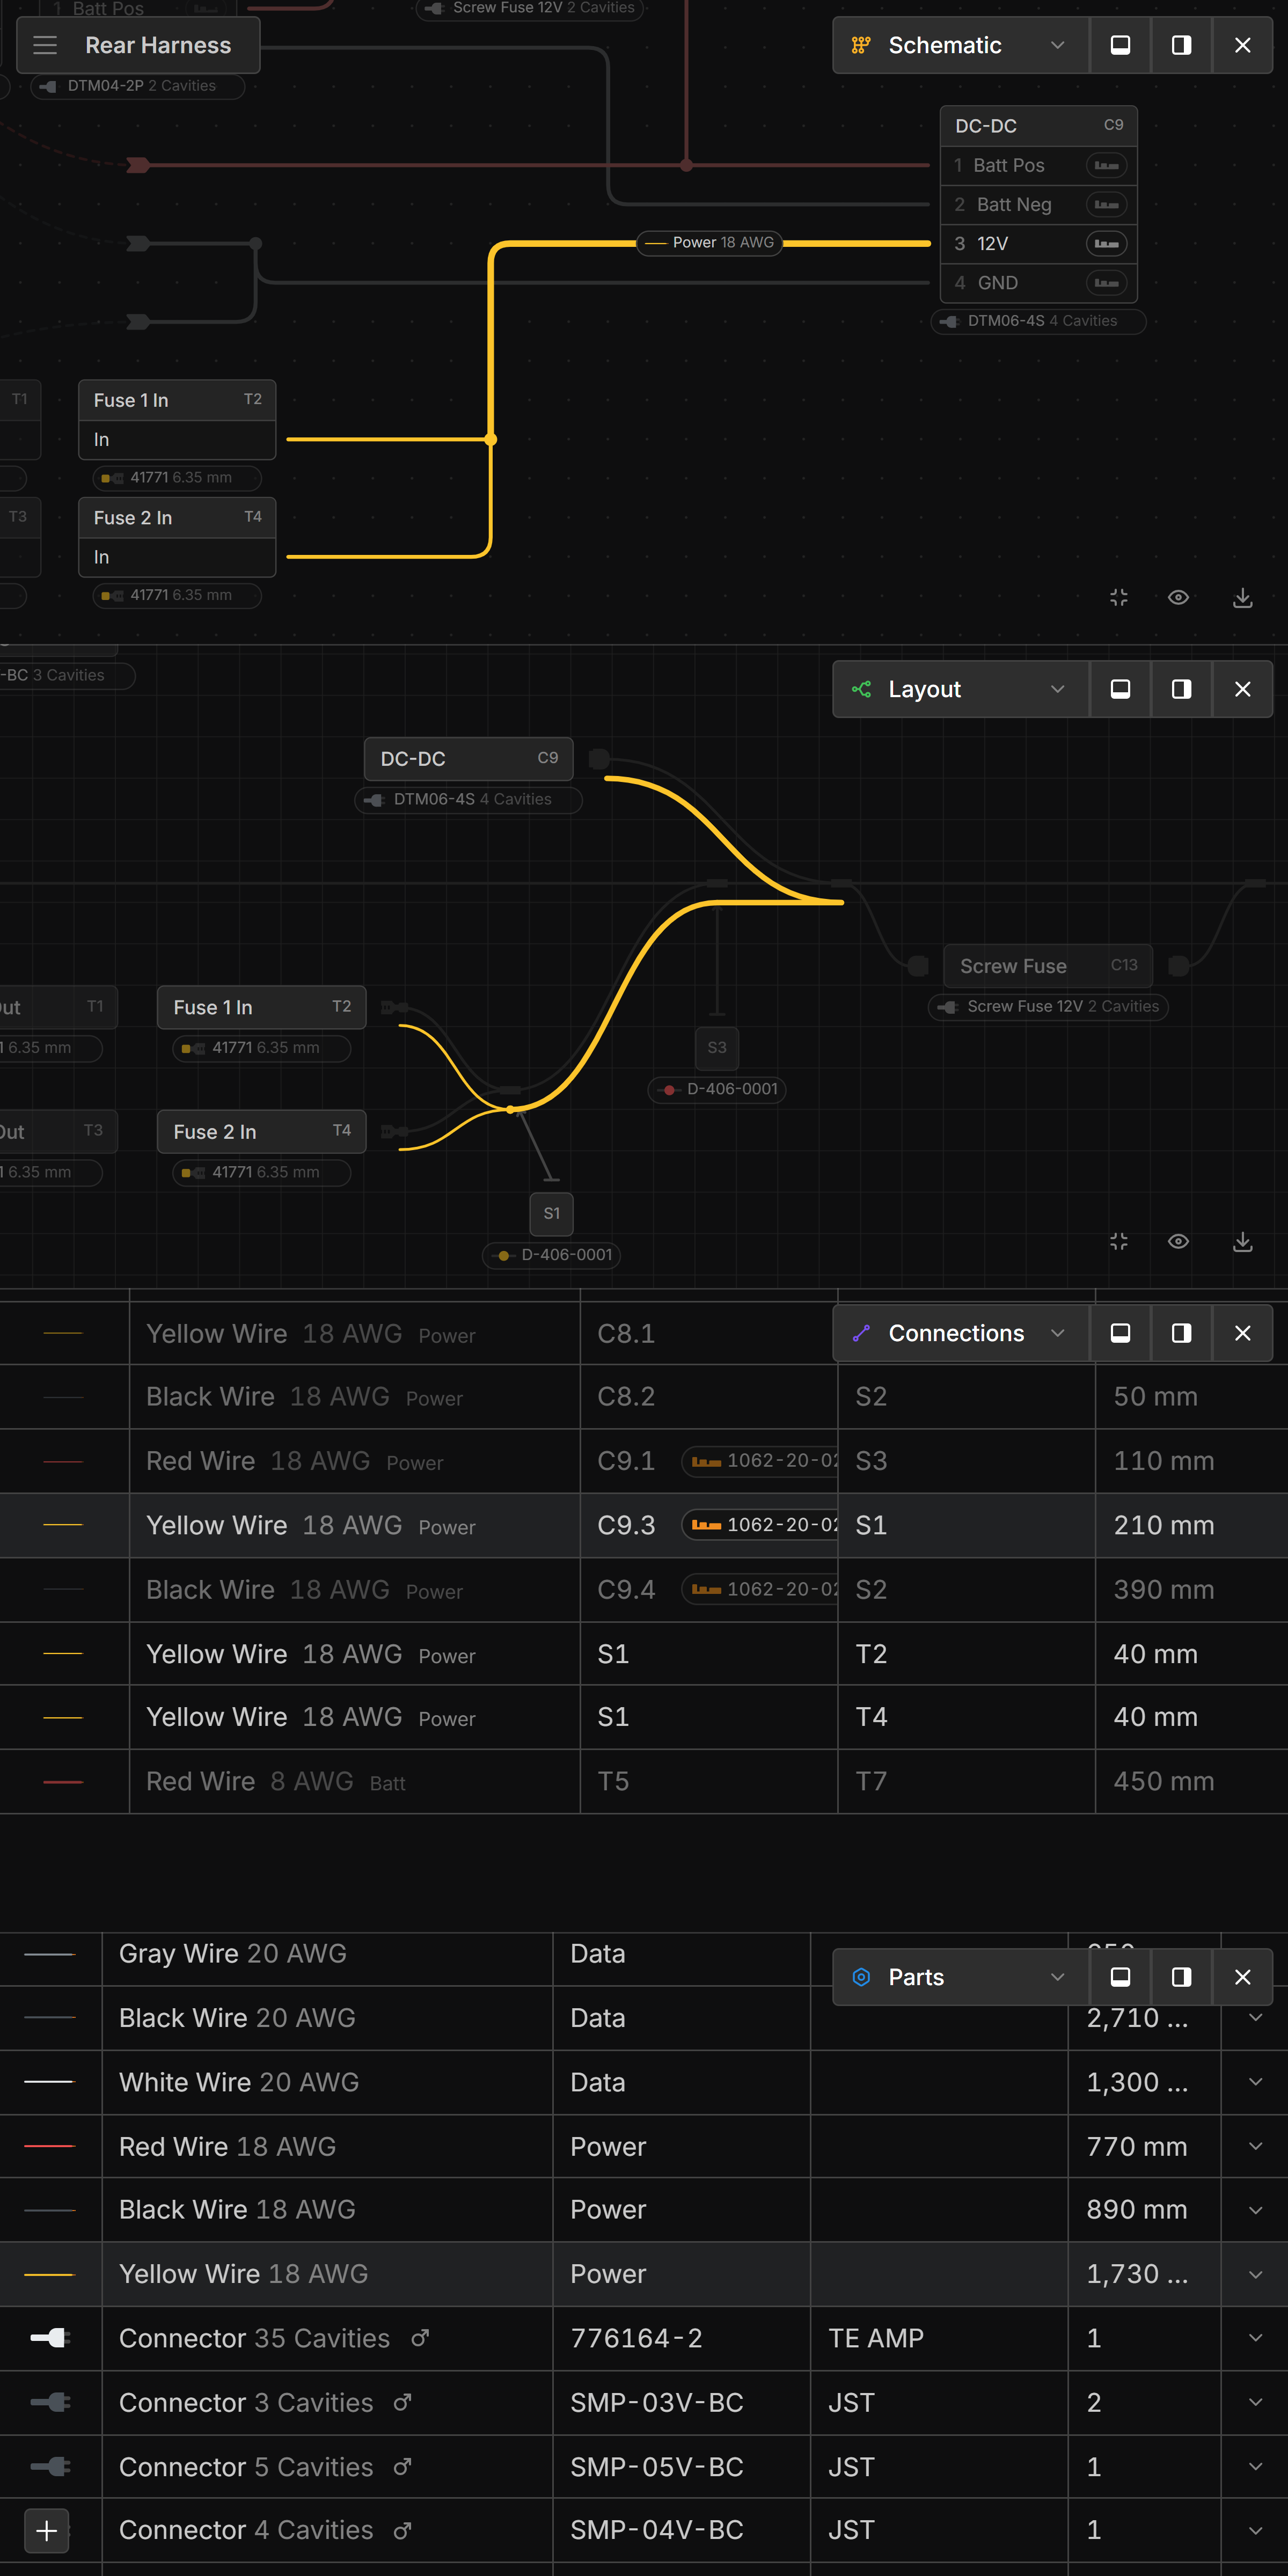This screenshot has width=1288, height=2576.
Task: Click the C9.3 terminal 1062-20-02 badge
Action: (761, 1524)
